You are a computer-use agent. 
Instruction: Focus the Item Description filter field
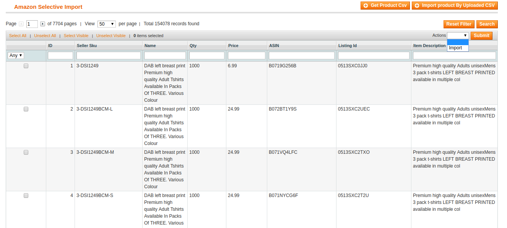[x=454, y=55]
